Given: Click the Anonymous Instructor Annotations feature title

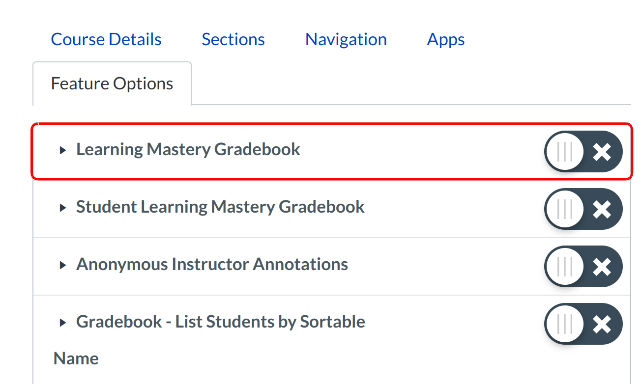Looking at the screenshot, I should (212, 264).
